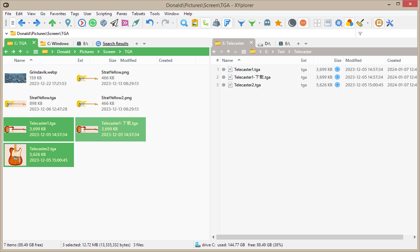
Task: Open dropdown arrow next to Back button
Action: 29,23
